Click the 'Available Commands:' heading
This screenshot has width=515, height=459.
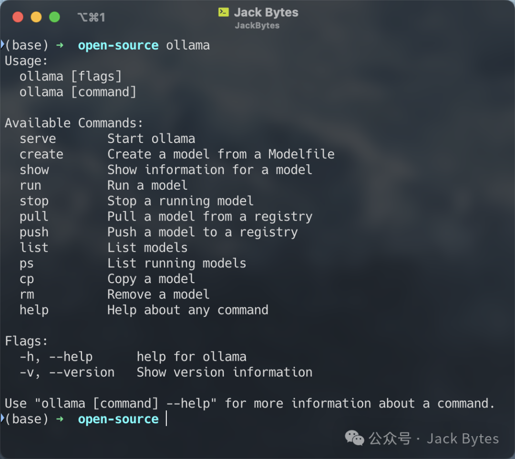74,123
